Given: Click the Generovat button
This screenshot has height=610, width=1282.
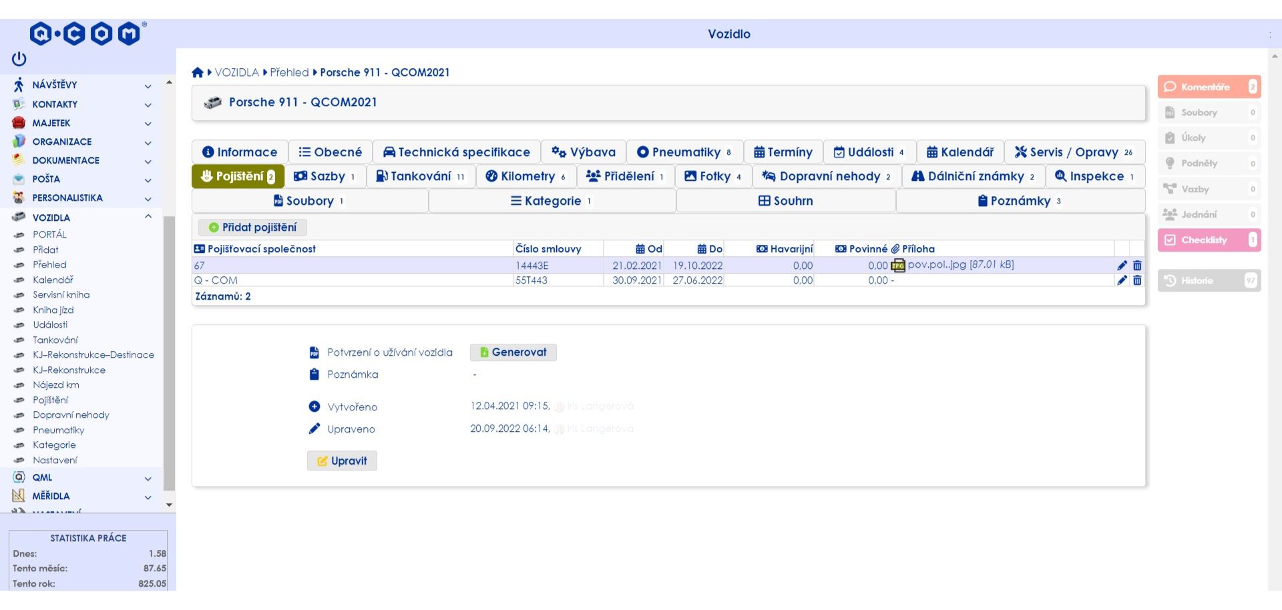Looking at the screenshot, I should point(513,352).
